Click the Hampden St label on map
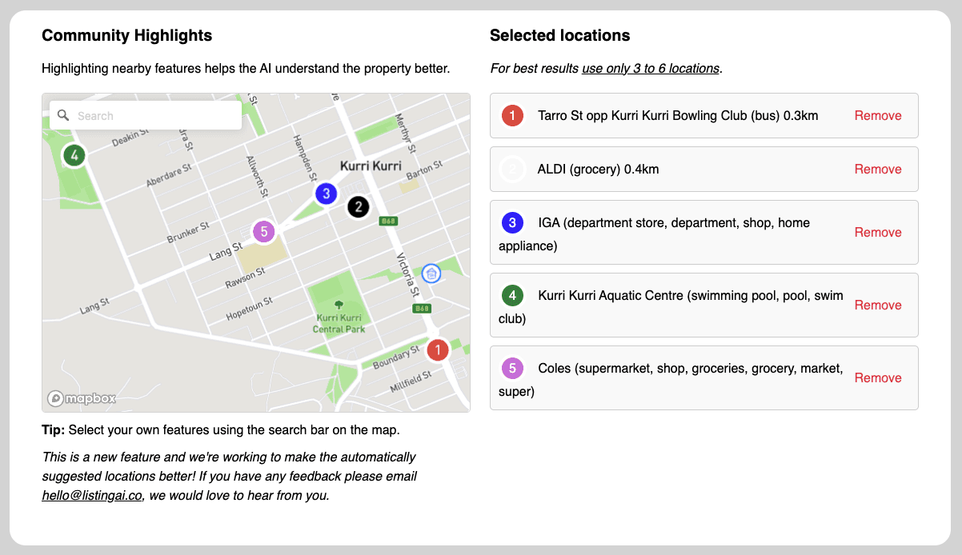Viewport: 962px width, 555px height. point(303,157)
